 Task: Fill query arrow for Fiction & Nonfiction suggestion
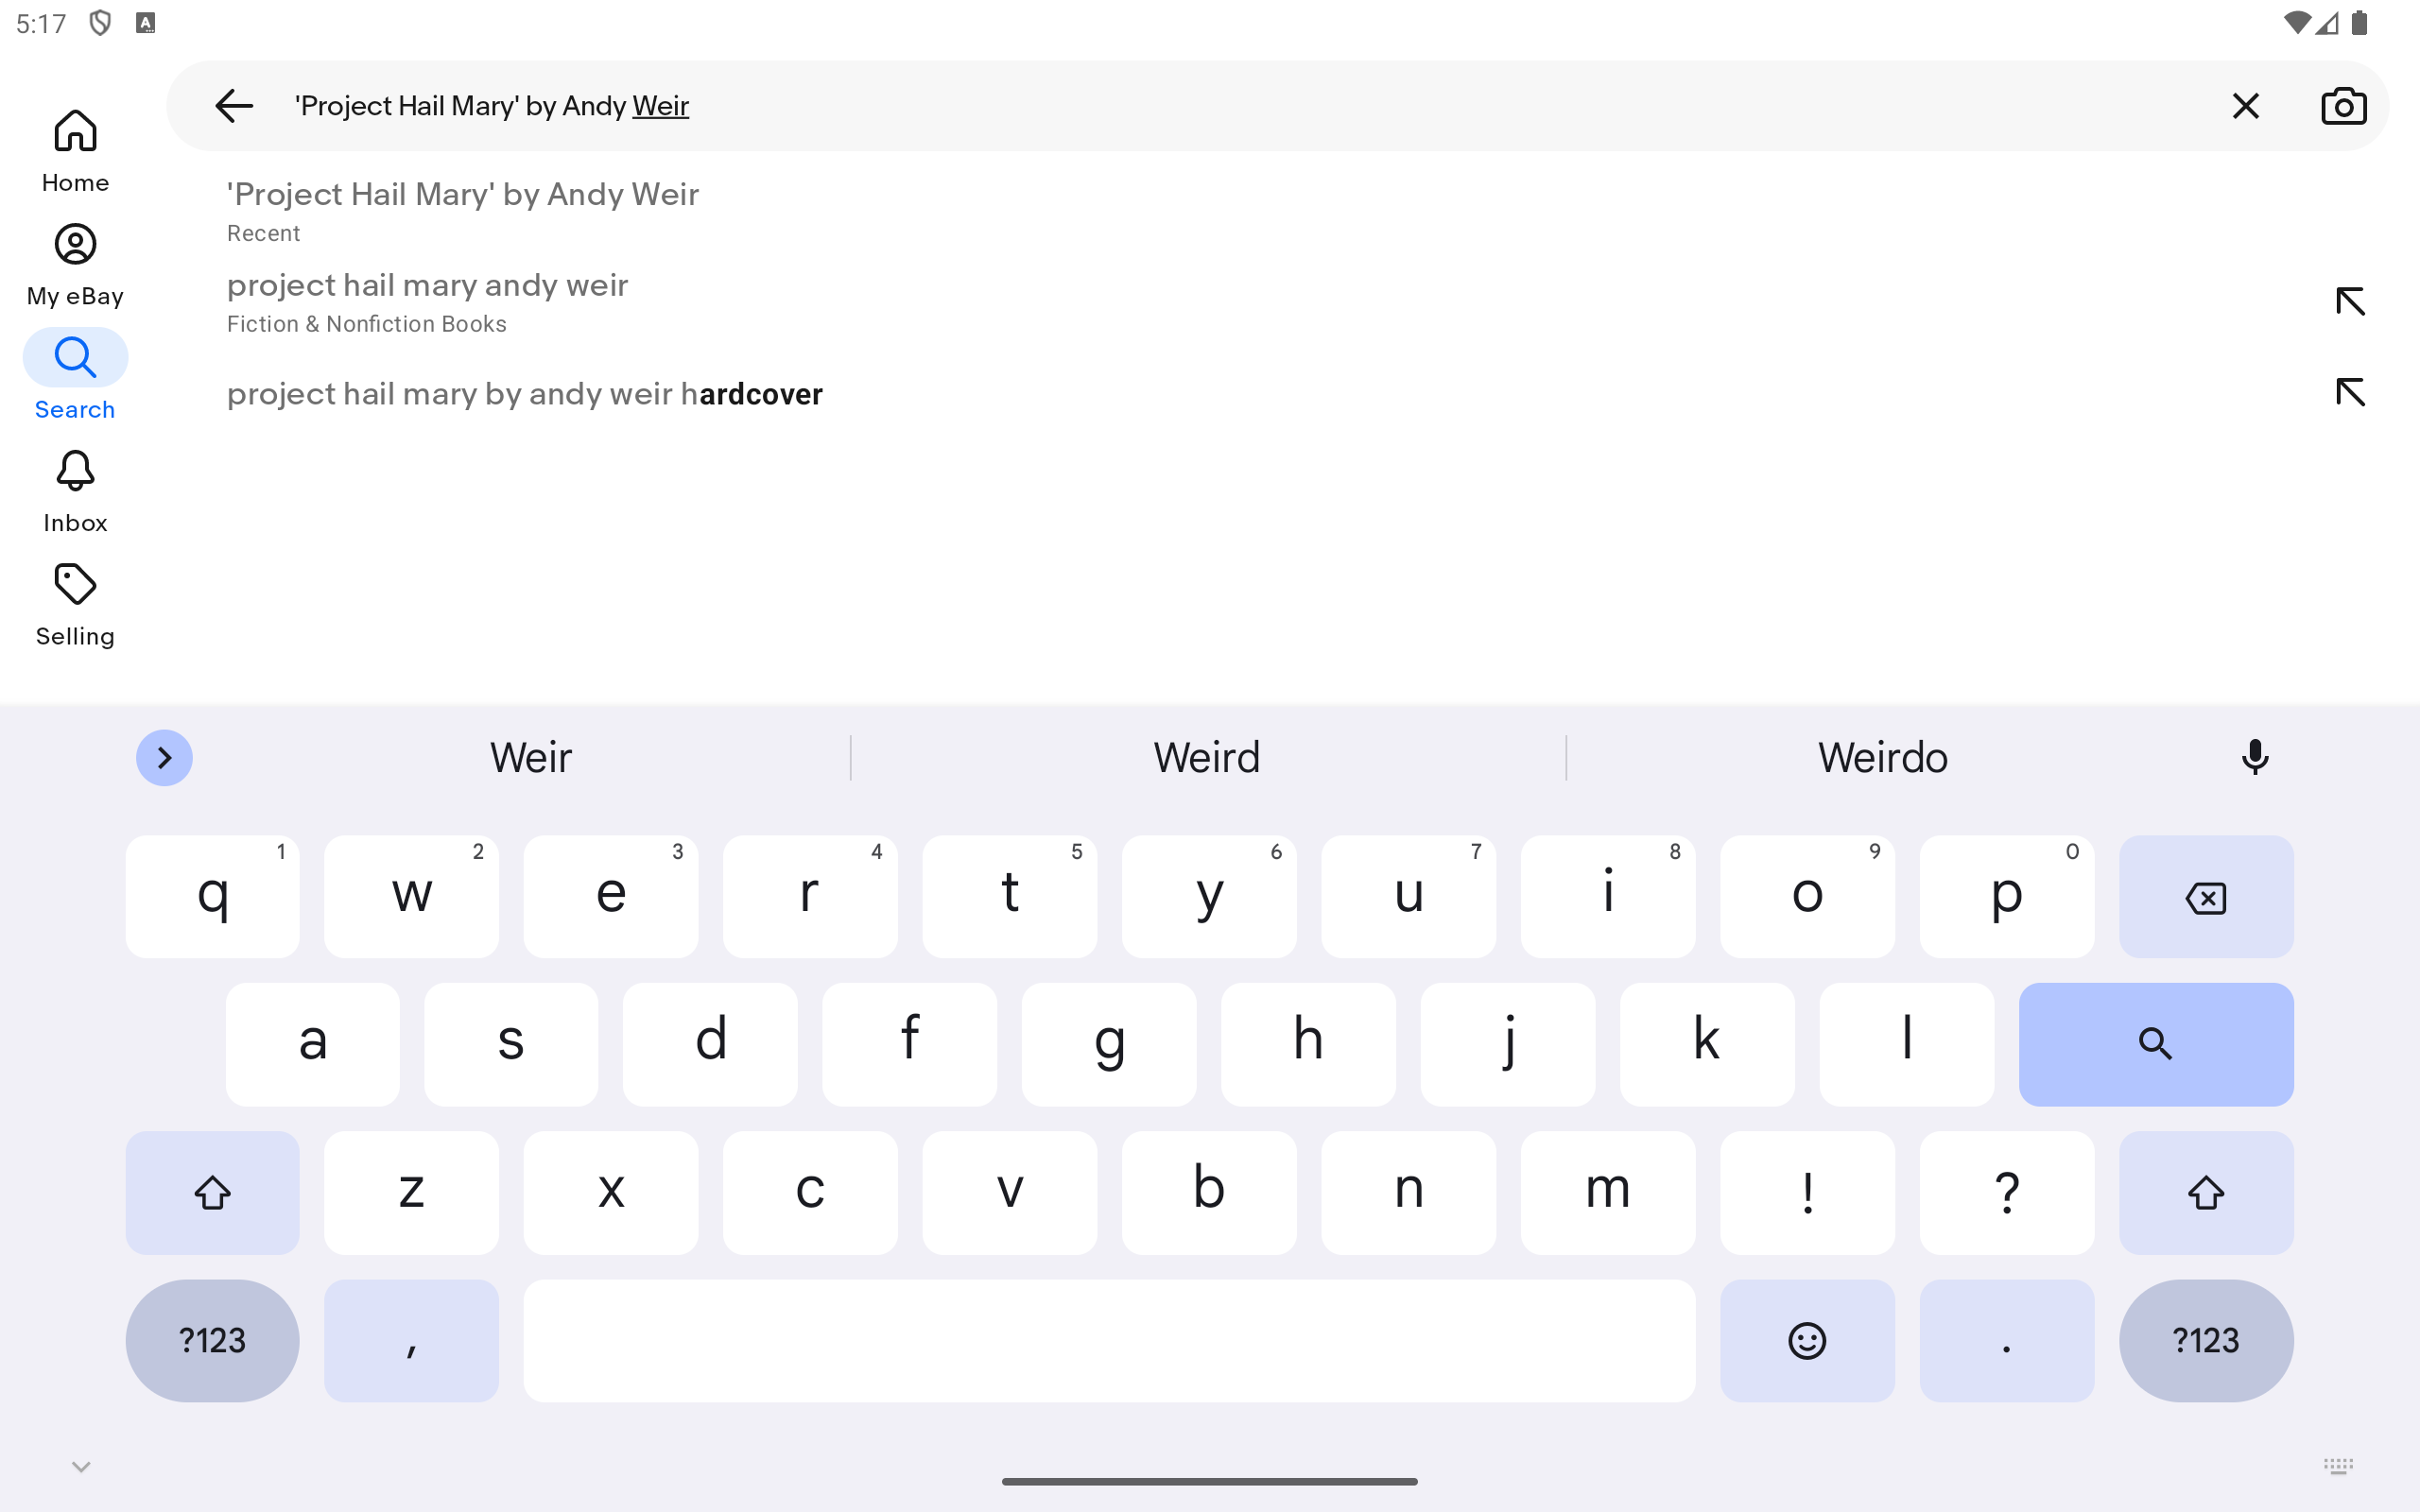(x=2350, y=301)
